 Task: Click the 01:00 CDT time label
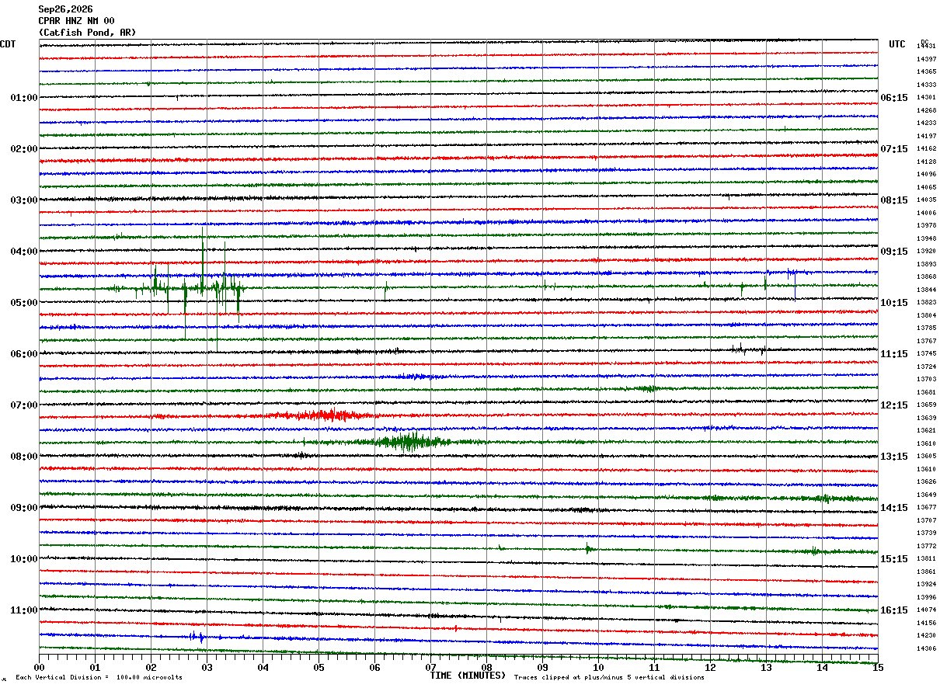[x=24, y=98]
